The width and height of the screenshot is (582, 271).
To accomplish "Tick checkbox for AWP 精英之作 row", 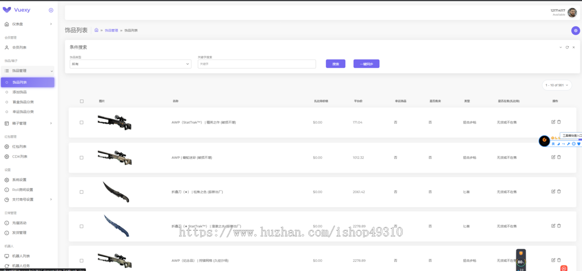I will click(x=81, y=123).
